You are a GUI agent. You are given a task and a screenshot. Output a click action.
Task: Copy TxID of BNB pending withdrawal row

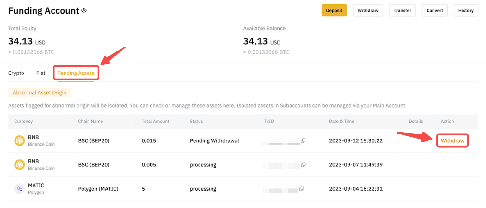click(303, 141)
